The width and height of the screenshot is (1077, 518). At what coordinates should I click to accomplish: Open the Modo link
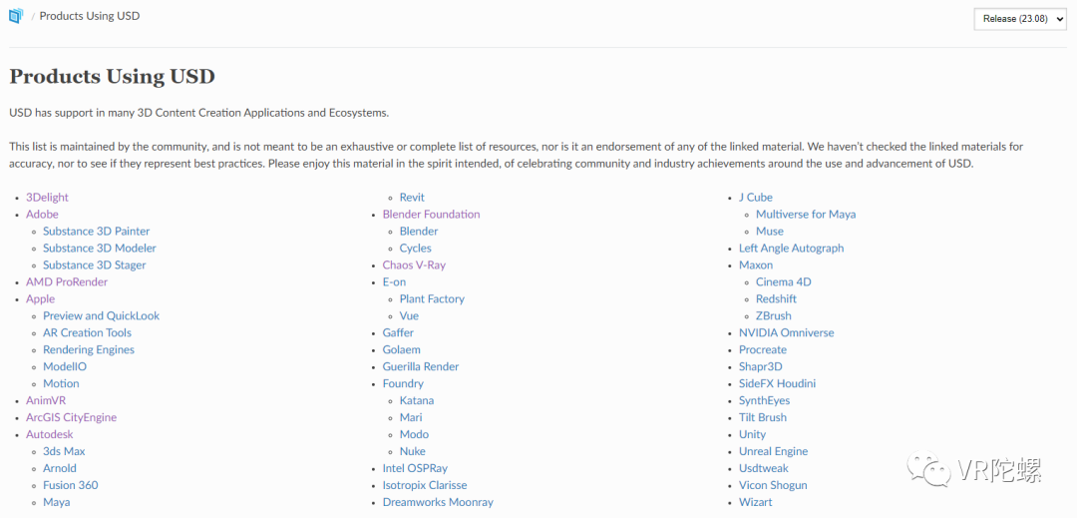point(414,434)
